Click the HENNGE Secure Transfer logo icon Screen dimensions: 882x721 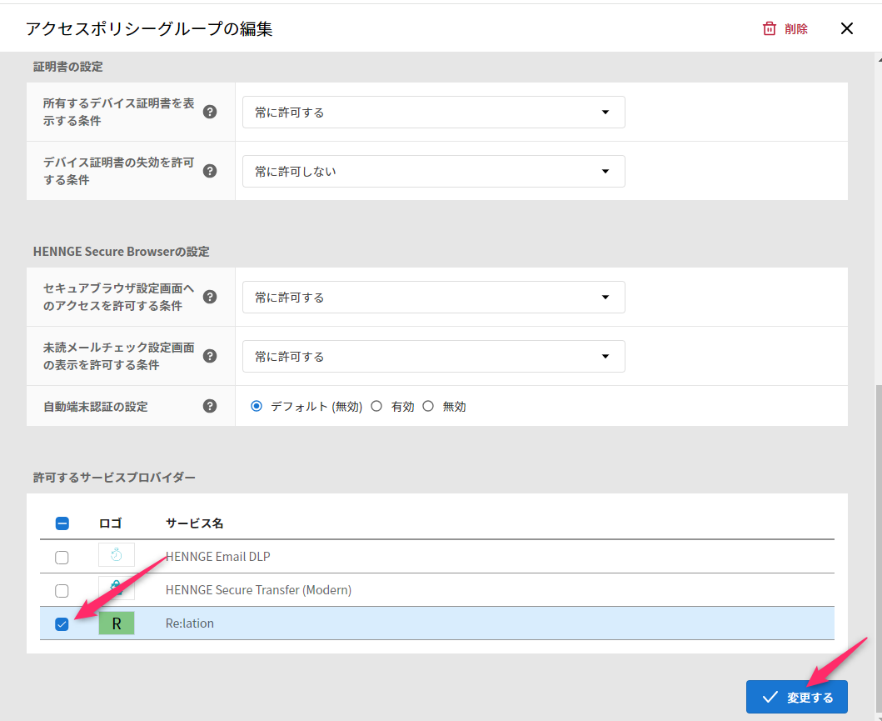pyautogui.click(x=117, y=589)
